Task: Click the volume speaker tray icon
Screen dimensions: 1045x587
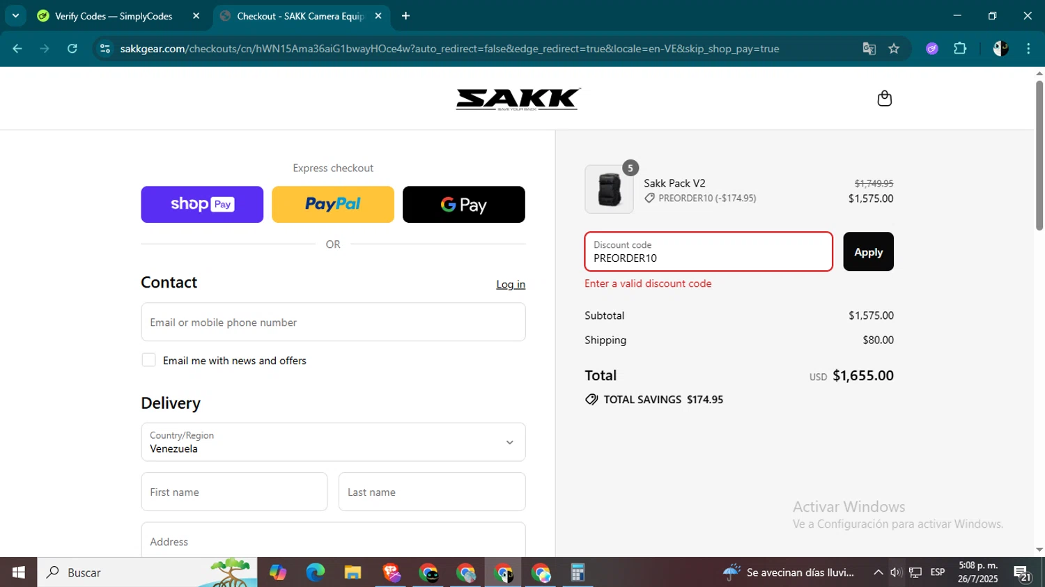Action: (896, 572)
